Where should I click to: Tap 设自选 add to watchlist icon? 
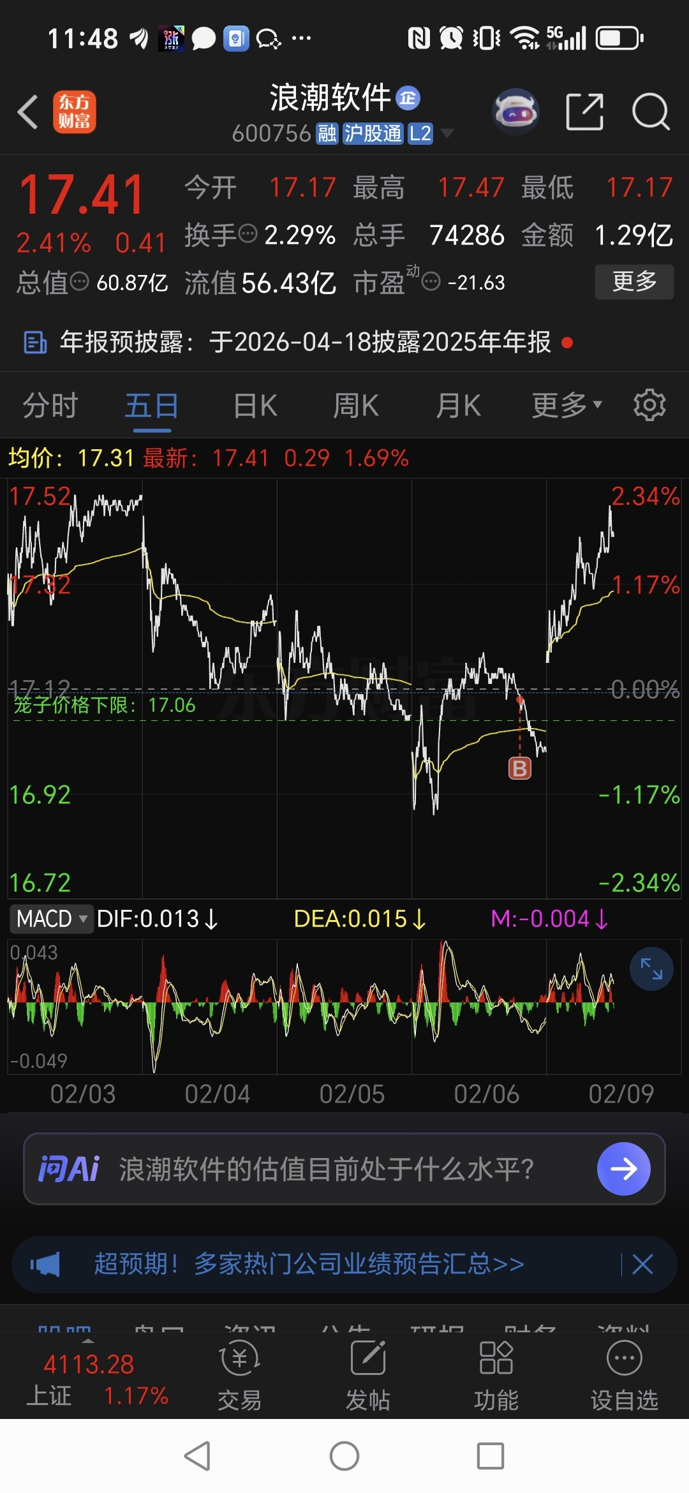tap(624, 1375)
